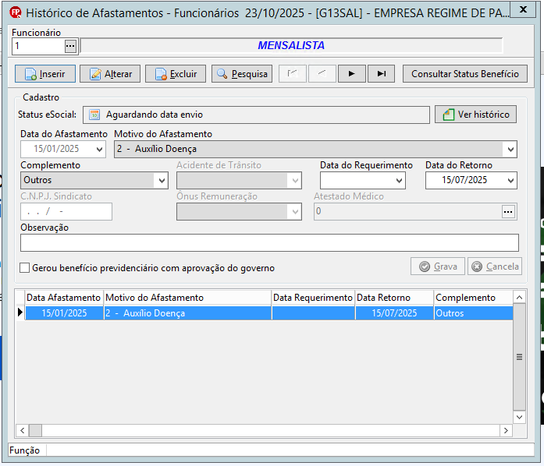The width and height of the screenshot is (544, 466).
Task: Open the Complemento combo box
Action: pos(162,181)
